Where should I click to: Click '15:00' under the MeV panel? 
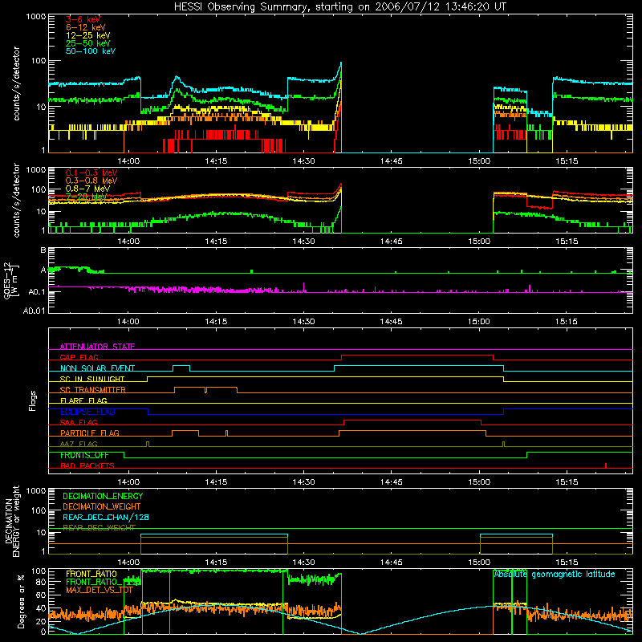pos(479,242)
